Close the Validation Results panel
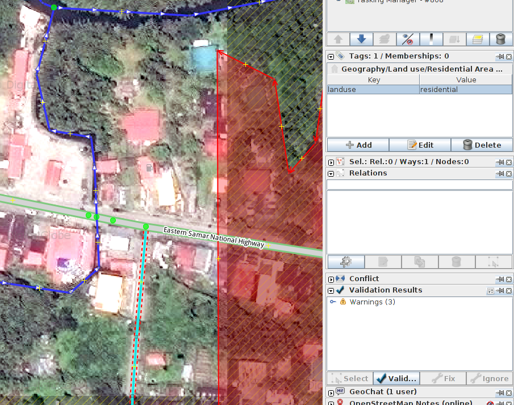514x405 pixels. pos(509,291)
